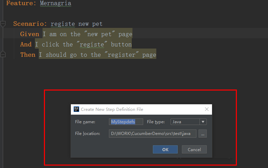Browse file location with the ellipsis button
Viewport: 268px width, 168px height.
point(203,134)
